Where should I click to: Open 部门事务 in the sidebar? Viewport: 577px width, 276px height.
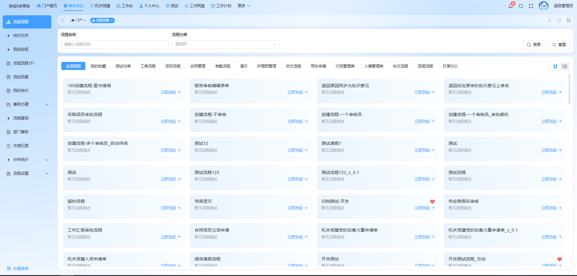[x=27, y=132]
